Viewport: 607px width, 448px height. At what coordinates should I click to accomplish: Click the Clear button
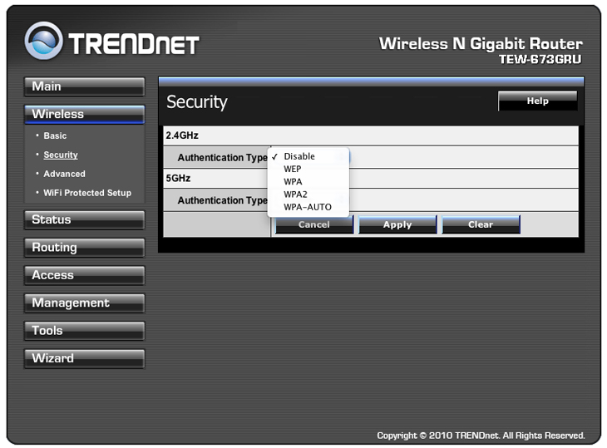[481, 224]
